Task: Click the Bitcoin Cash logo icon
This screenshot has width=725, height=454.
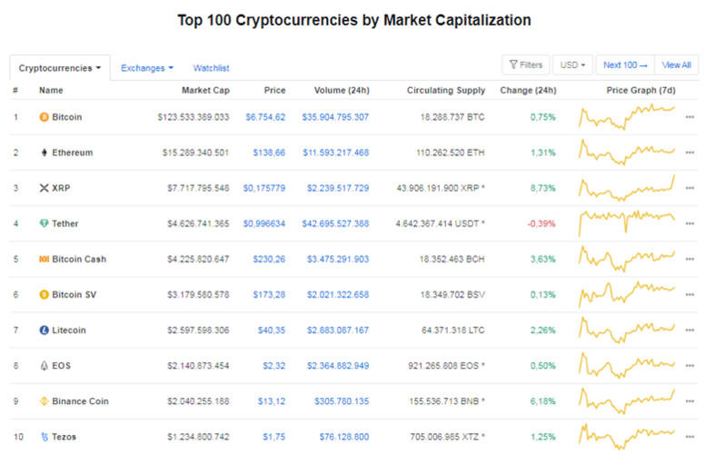Action: pos(44,259)
